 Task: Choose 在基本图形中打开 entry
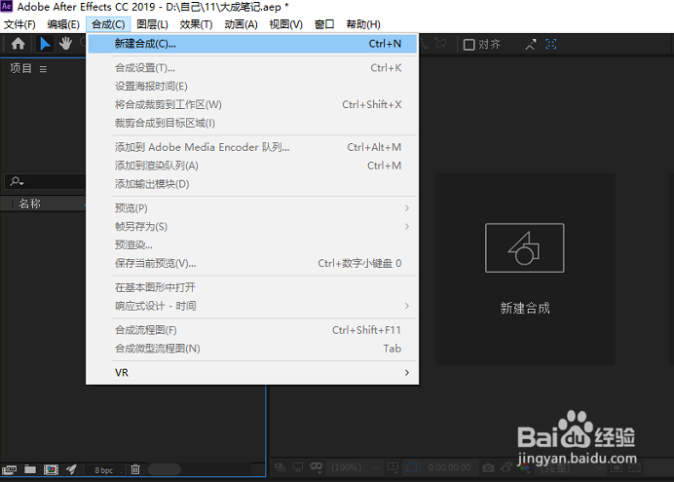252,287
